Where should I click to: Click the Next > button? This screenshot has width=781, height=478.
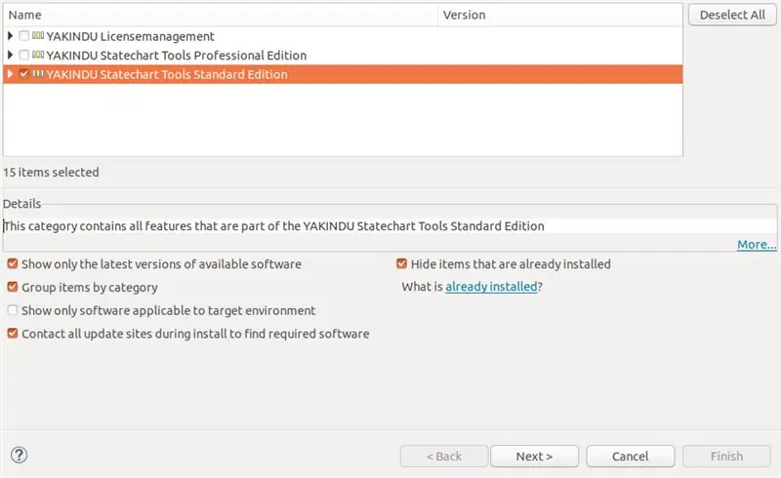(534, 457)
